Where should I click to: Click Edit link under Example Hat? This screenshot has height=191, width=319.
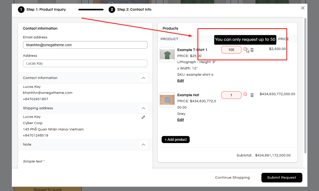click(x=180, y=119)
